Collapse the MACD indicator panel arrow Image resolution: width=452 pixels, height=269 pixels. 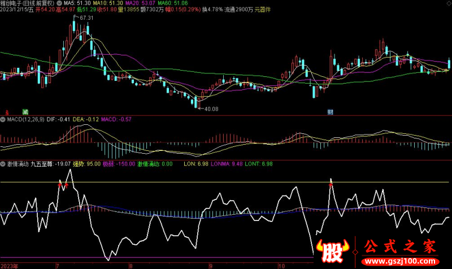3,119
